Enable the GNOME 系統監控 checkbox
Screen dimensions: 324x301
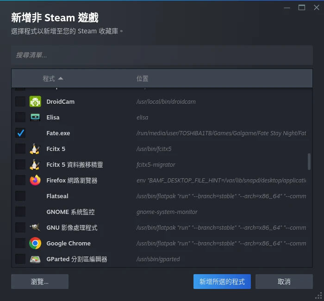click(20, 212)
